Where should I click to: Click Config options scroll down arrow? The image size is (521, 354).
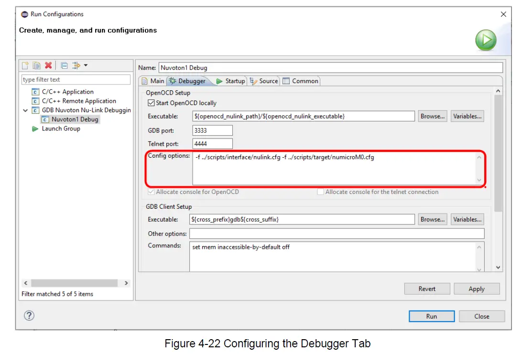[479, 180]
